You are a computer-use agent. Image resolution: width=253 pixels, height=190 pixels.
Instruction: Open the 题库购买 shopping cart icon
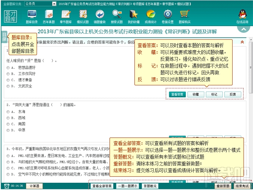tap(185, 17)
